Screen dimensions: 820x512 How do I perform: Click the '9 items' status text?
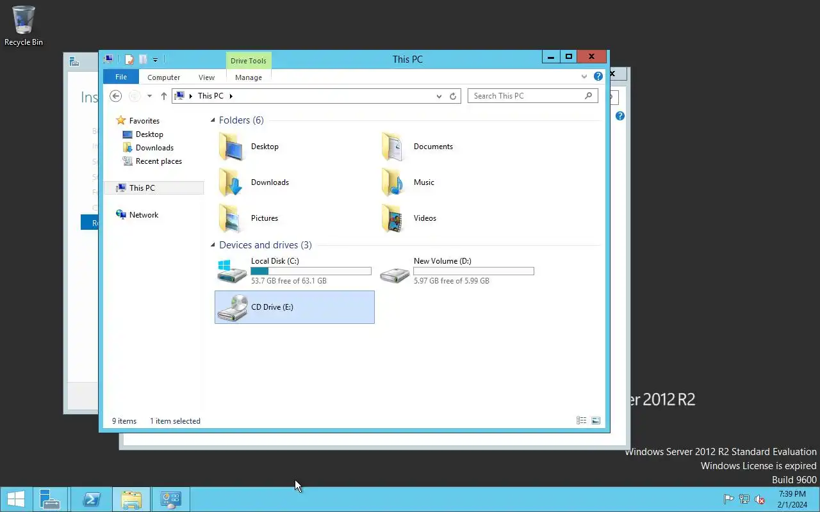124,421
